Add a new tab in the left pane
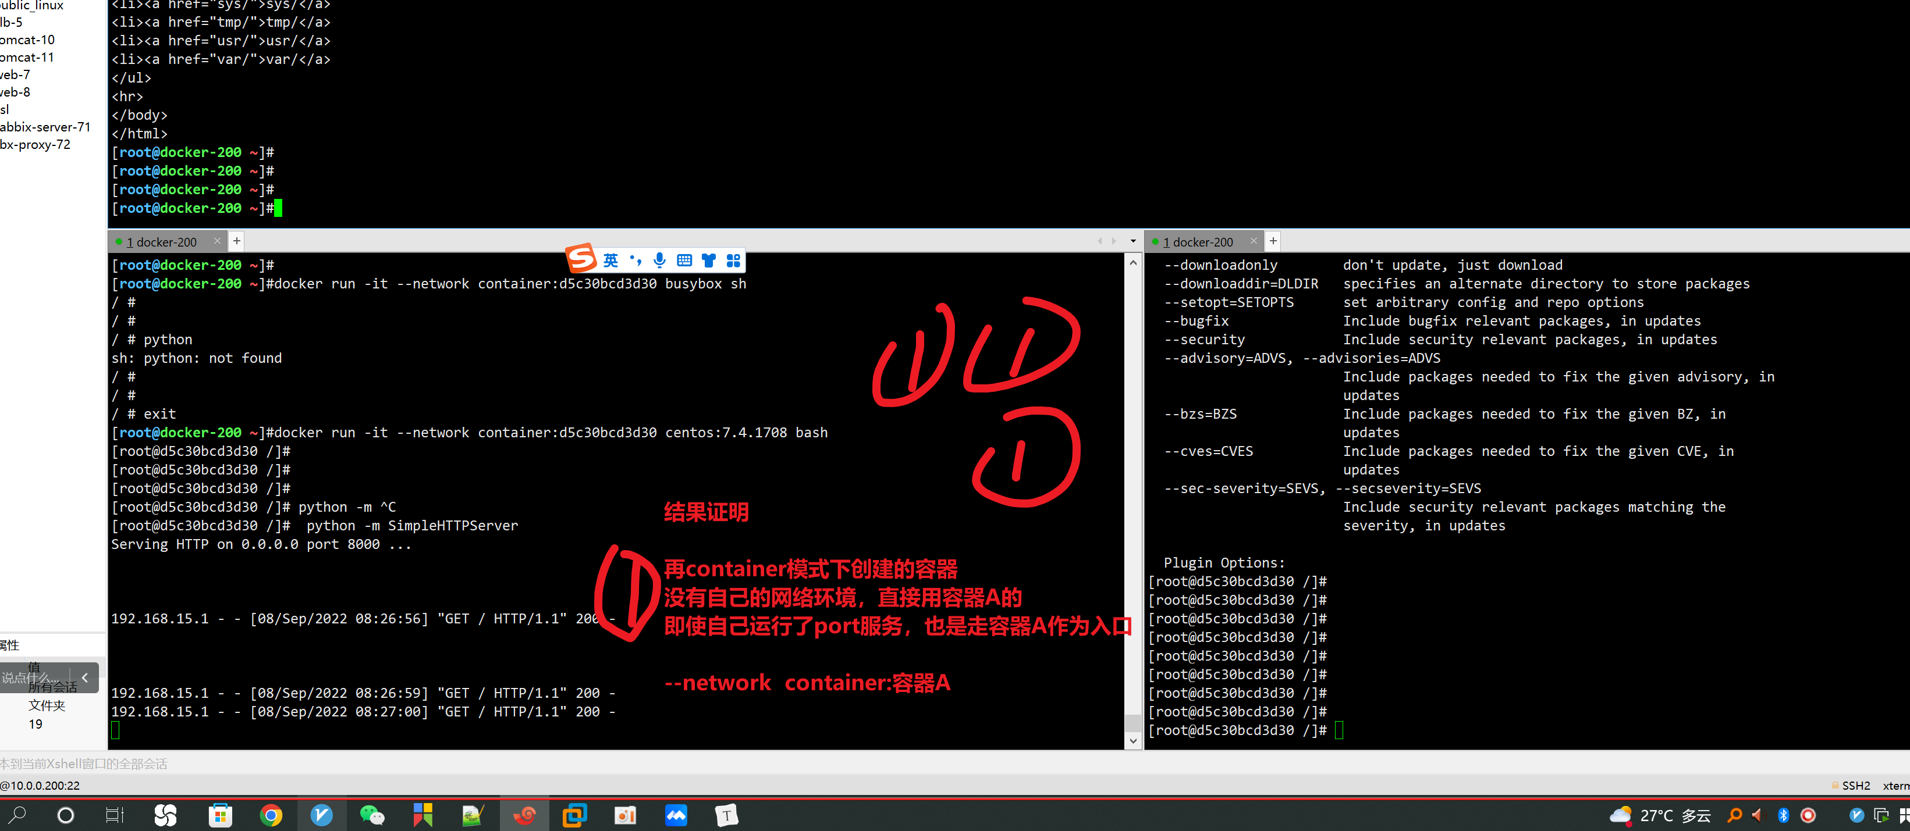1910x831 pixels. tap(236, 241)
